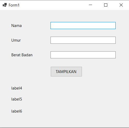Screen dimensions: 129x128
Task: Click the Form1 title text
Action: pyautogui.click(x=14, y=5)
